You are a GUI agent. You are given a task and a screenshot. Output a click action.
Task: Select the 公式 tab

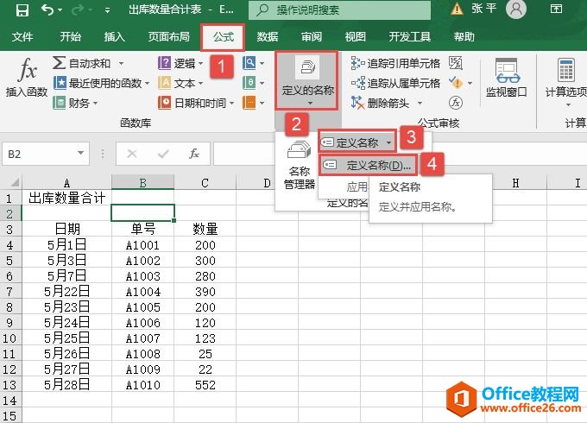click(x=223, y=36)
